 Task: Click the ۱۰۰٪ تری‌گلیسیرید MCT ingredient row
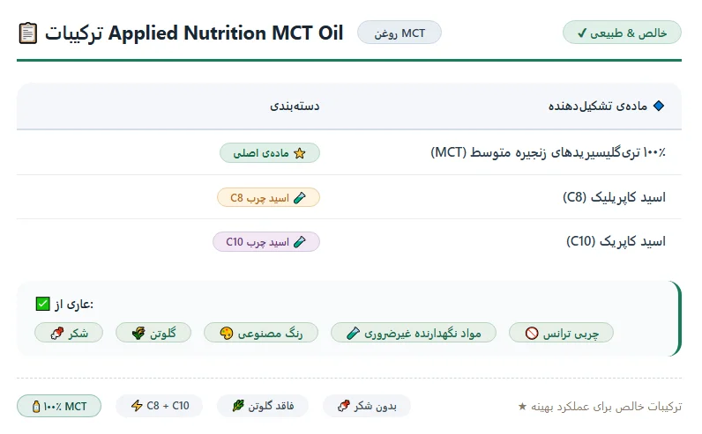349,152
